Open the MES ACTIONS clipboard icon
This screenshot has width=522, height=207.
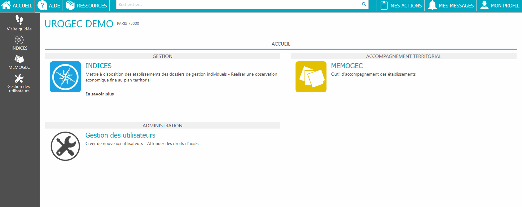coord(384,5)
